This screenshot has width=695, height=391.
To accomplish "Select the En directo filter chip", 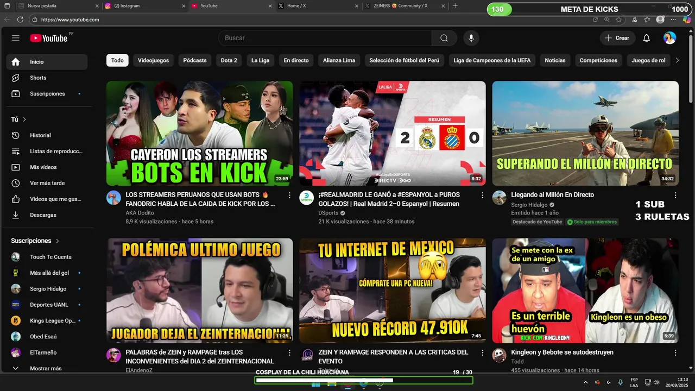I will [x=296, y=60].
